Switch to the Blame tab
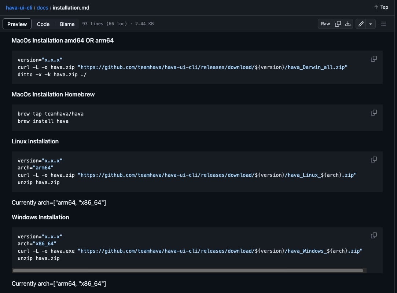 tap(67, 24)
